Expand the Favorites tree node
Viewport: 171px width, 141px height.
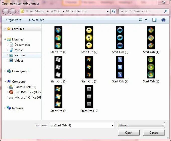(x=5, y=29)
